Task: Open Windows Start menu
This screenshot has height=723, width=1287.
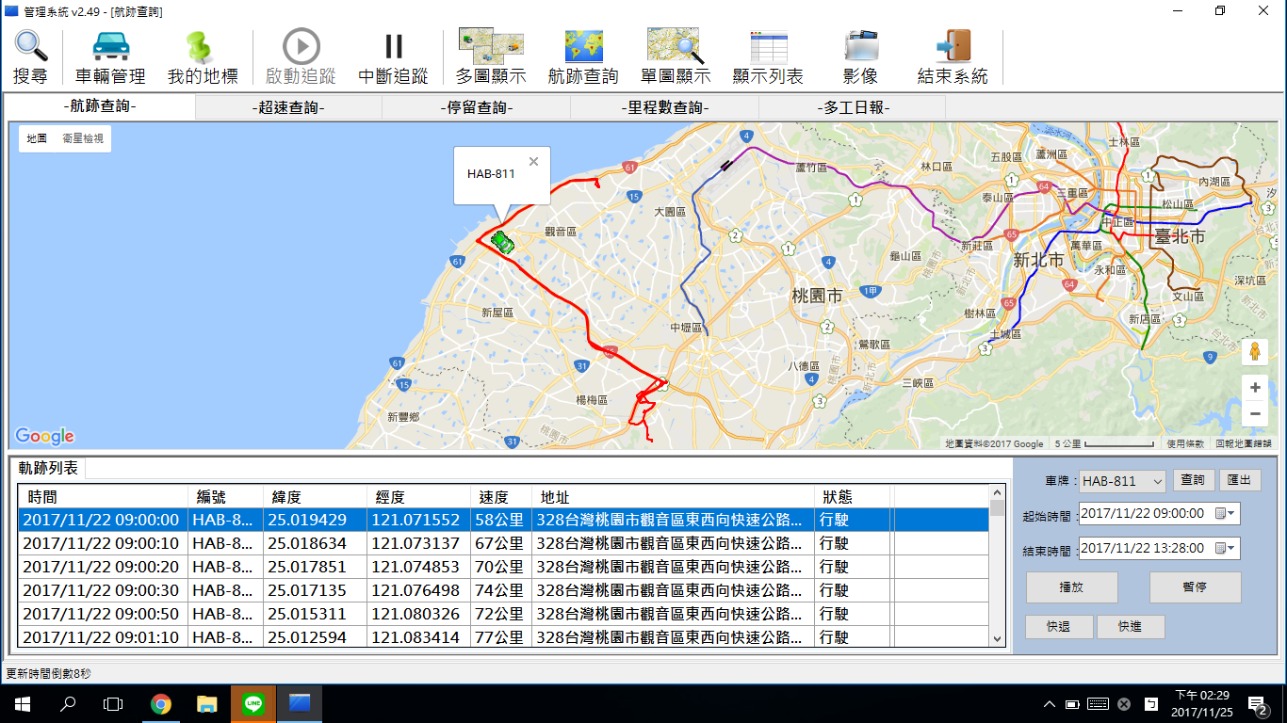Action: click(23, 703)
